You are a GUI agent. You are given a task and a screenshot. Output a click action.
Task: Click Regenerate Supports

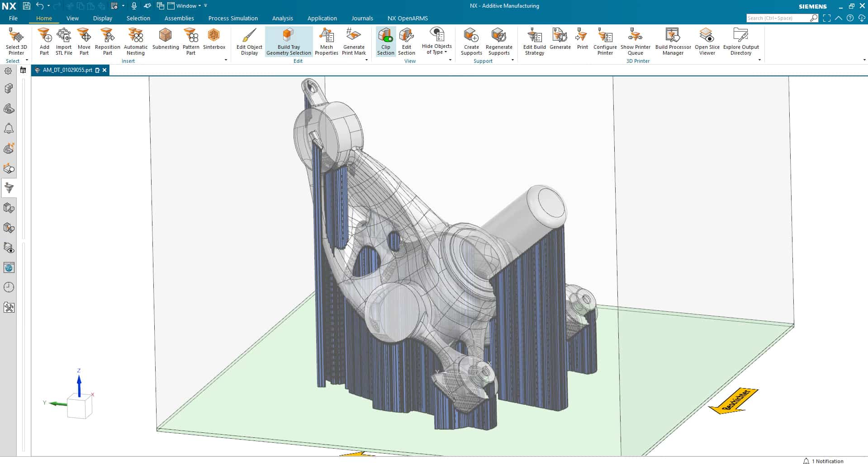[499, 41]
